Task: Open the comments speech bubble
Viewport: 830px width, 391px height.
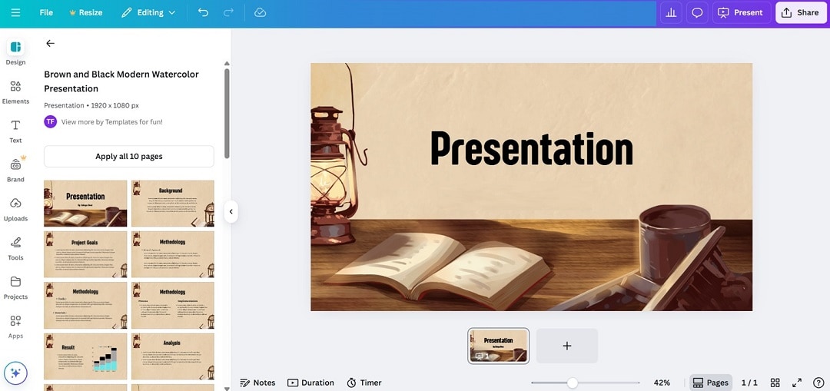Action: tap(697, 12)
